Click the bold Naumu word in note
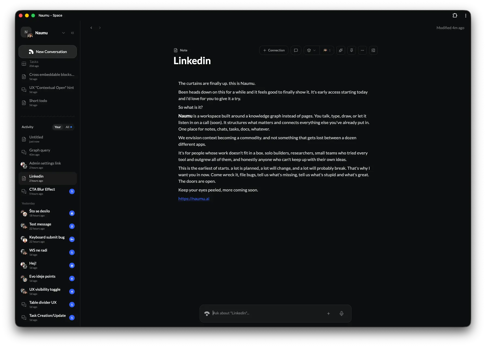The height and width of the screenshot is (347, 486). 185,116
